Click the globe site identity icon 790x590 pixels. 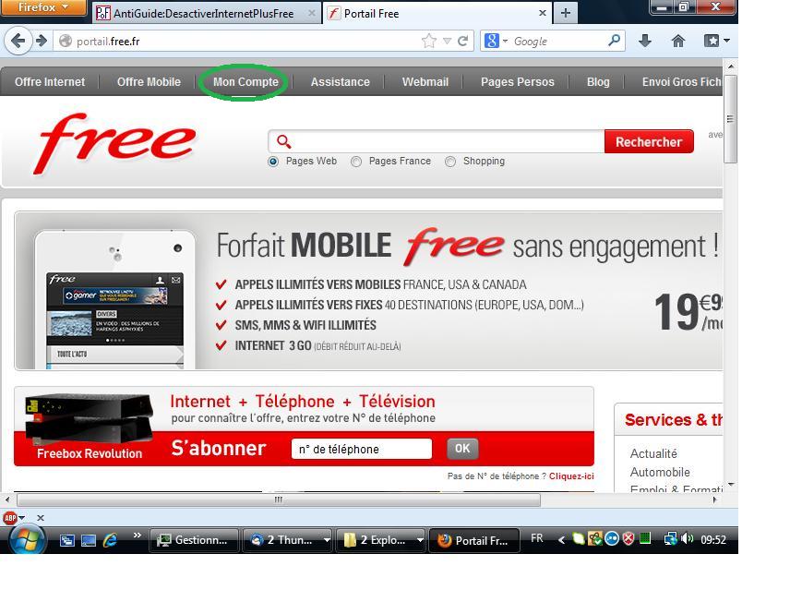(x=66, y=41)
